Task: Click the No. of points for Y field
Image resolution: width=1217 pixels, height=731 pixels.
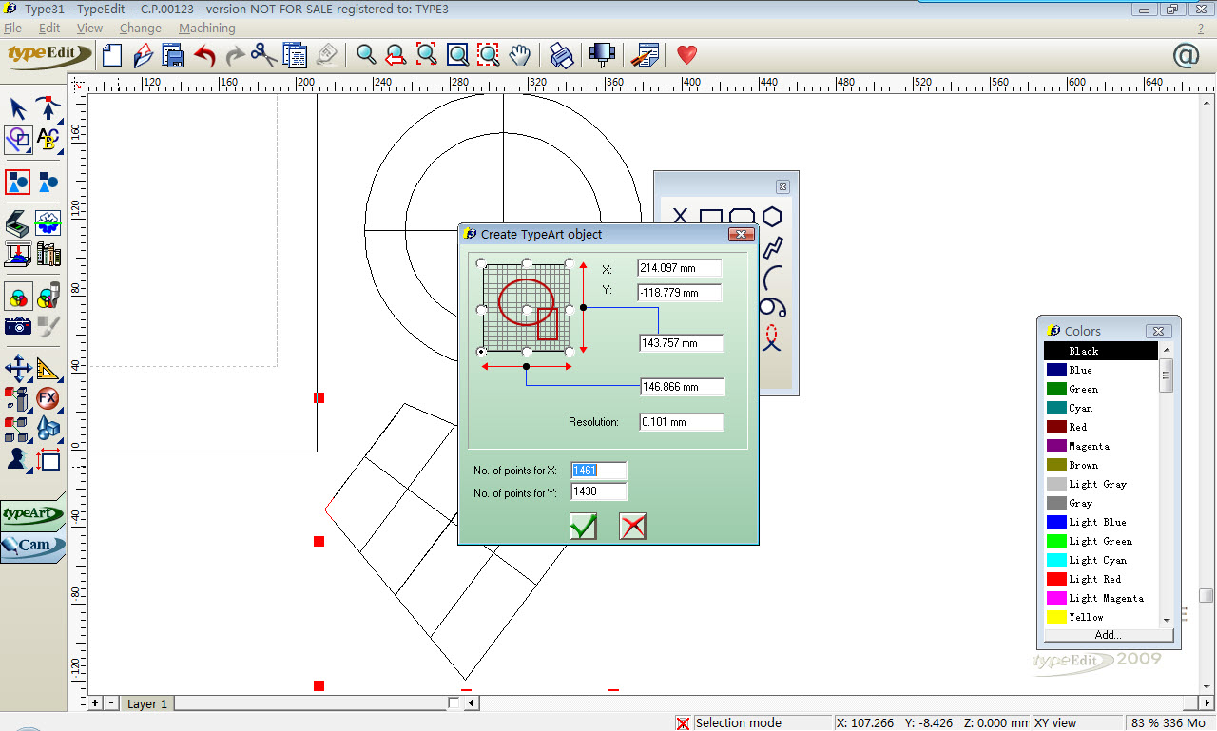Action: click(599, 491)
